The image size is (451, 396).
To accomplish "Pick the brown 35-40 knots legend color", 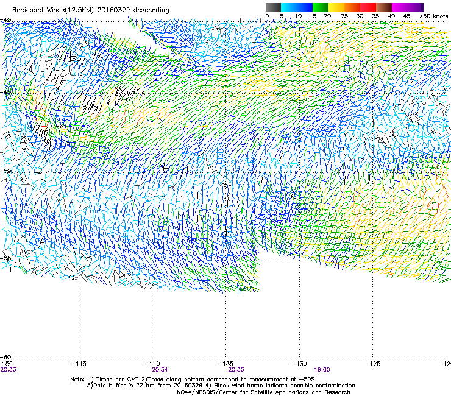I will (x=384, y=7).
